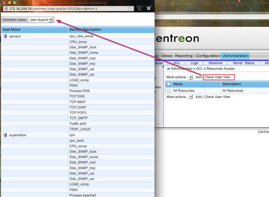Bookmark page with address bar star

(130, 8)
